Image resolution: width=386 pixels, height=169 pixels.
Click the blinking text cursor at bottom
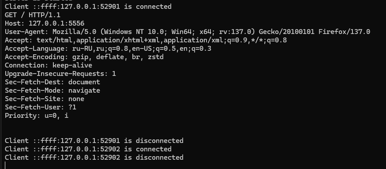5,165
